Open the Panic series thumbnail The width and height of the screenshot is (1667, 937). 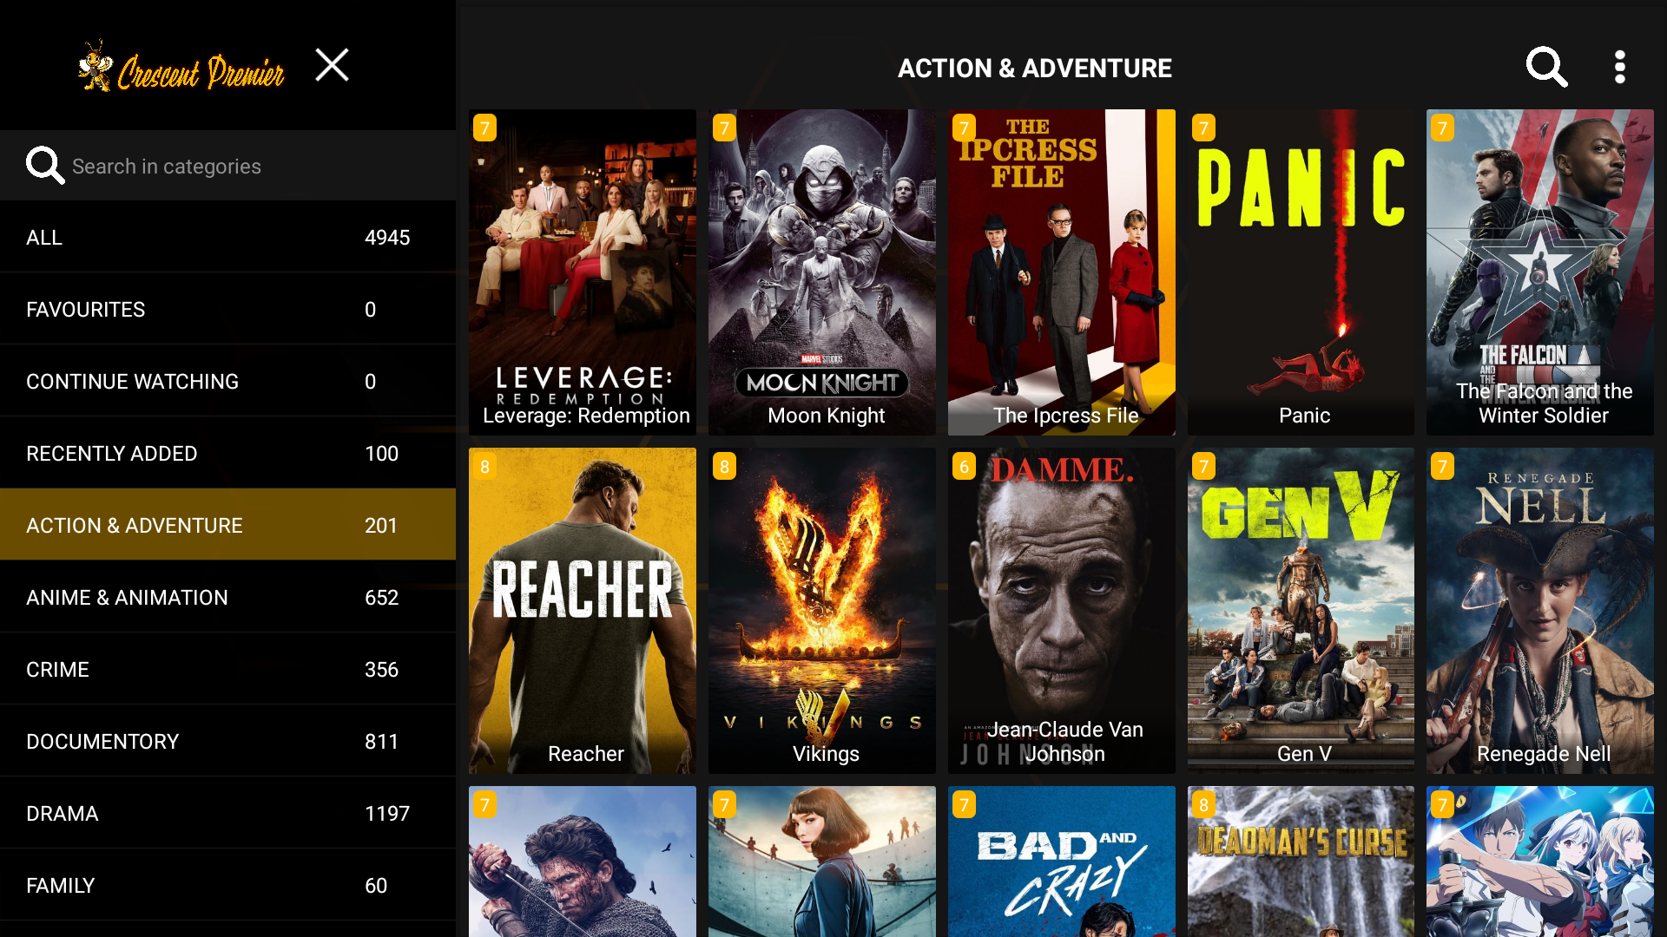pos(1301,272)
